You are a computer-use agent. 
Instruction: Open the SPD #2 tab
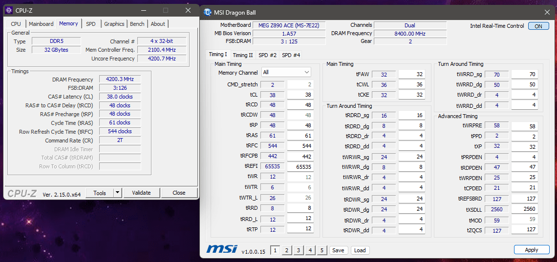267,55
